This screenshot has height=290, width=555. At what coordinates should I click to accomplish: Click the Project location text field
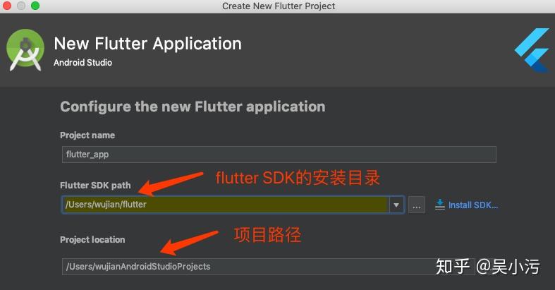pos(268,266)
